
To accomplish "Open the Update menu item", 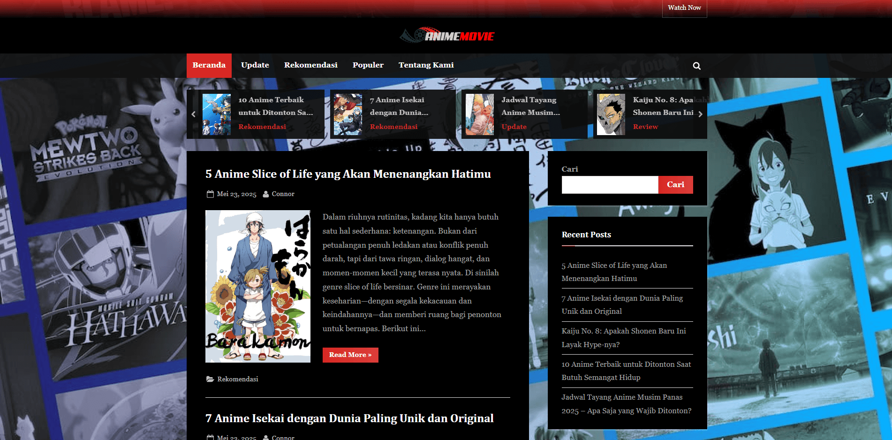I will pyautogui.click(x=255, y=65).
